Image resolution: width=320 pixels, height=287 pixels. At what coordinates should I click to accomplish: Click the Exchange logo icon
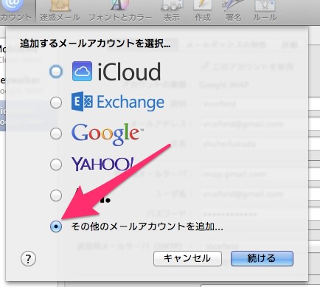pyautogui.click(x=82, y=102)
